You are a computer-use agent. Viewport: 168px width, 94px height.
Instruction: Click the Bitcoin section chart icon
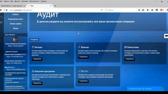click(x=79, y=71)
